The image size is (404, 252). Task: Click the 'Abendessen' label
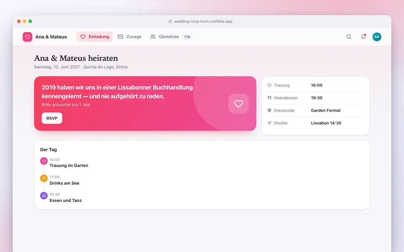click(x=286, y=98)
